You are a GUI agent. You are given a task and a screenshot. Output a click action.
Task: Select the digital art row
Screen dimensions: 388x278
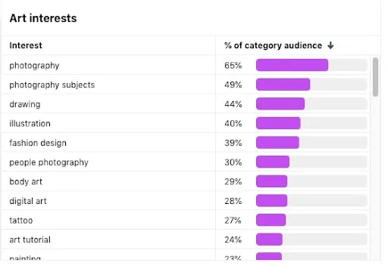[x=186, y=201]
